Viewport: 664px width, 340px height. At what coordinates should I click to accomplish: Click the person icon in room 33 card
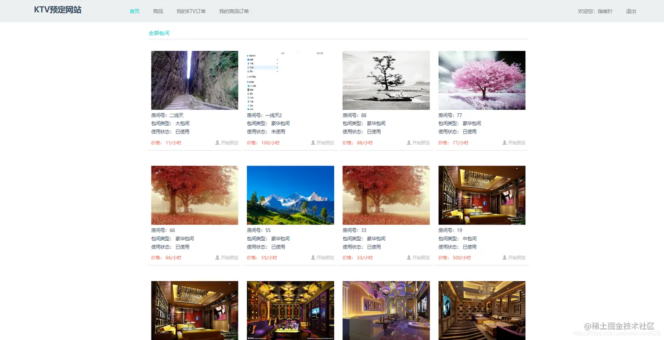click(x=408, y=258)
